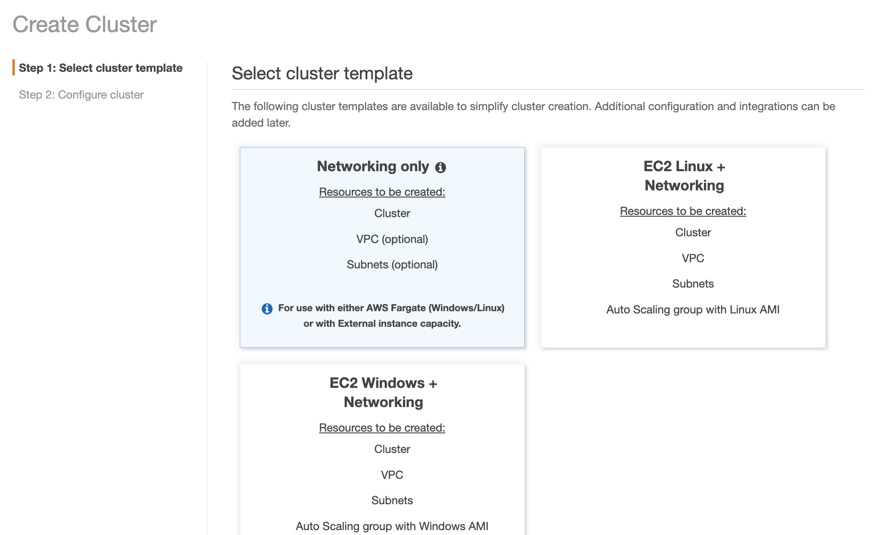Click the blue info icon in Fargate note
This screenshot has height=535, width=872.
pyautogui.click(x=266, y=308)
